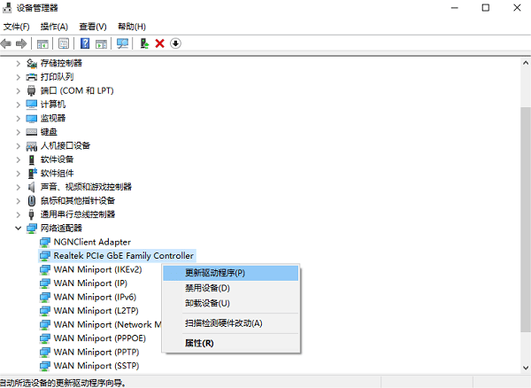The width and height of the screenshot is (531, 388).
Task: Open 属性(R) from the context menu
Action: pyautogui.click(x=198, y=342)
